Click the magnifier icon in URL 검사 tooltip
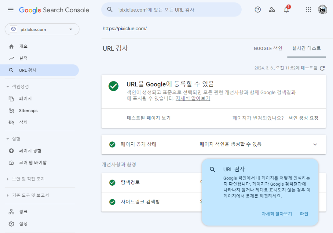The image size is (333, 233). (212, 169)
